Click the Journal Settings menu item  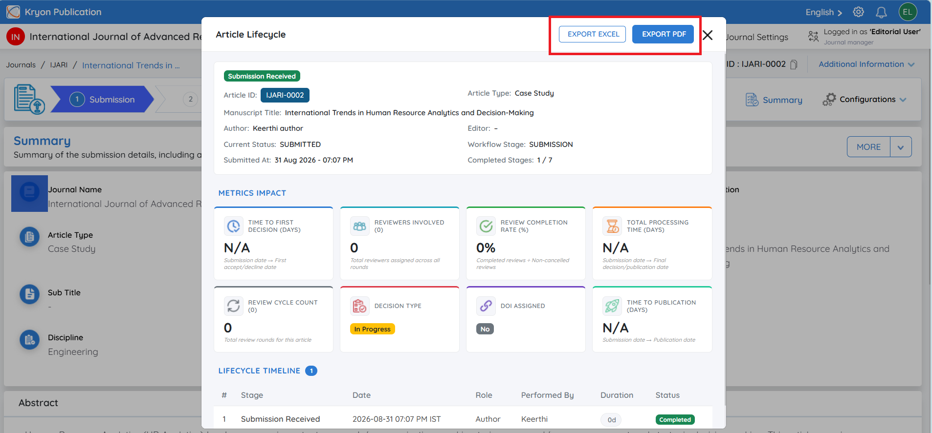pos(757,37)
